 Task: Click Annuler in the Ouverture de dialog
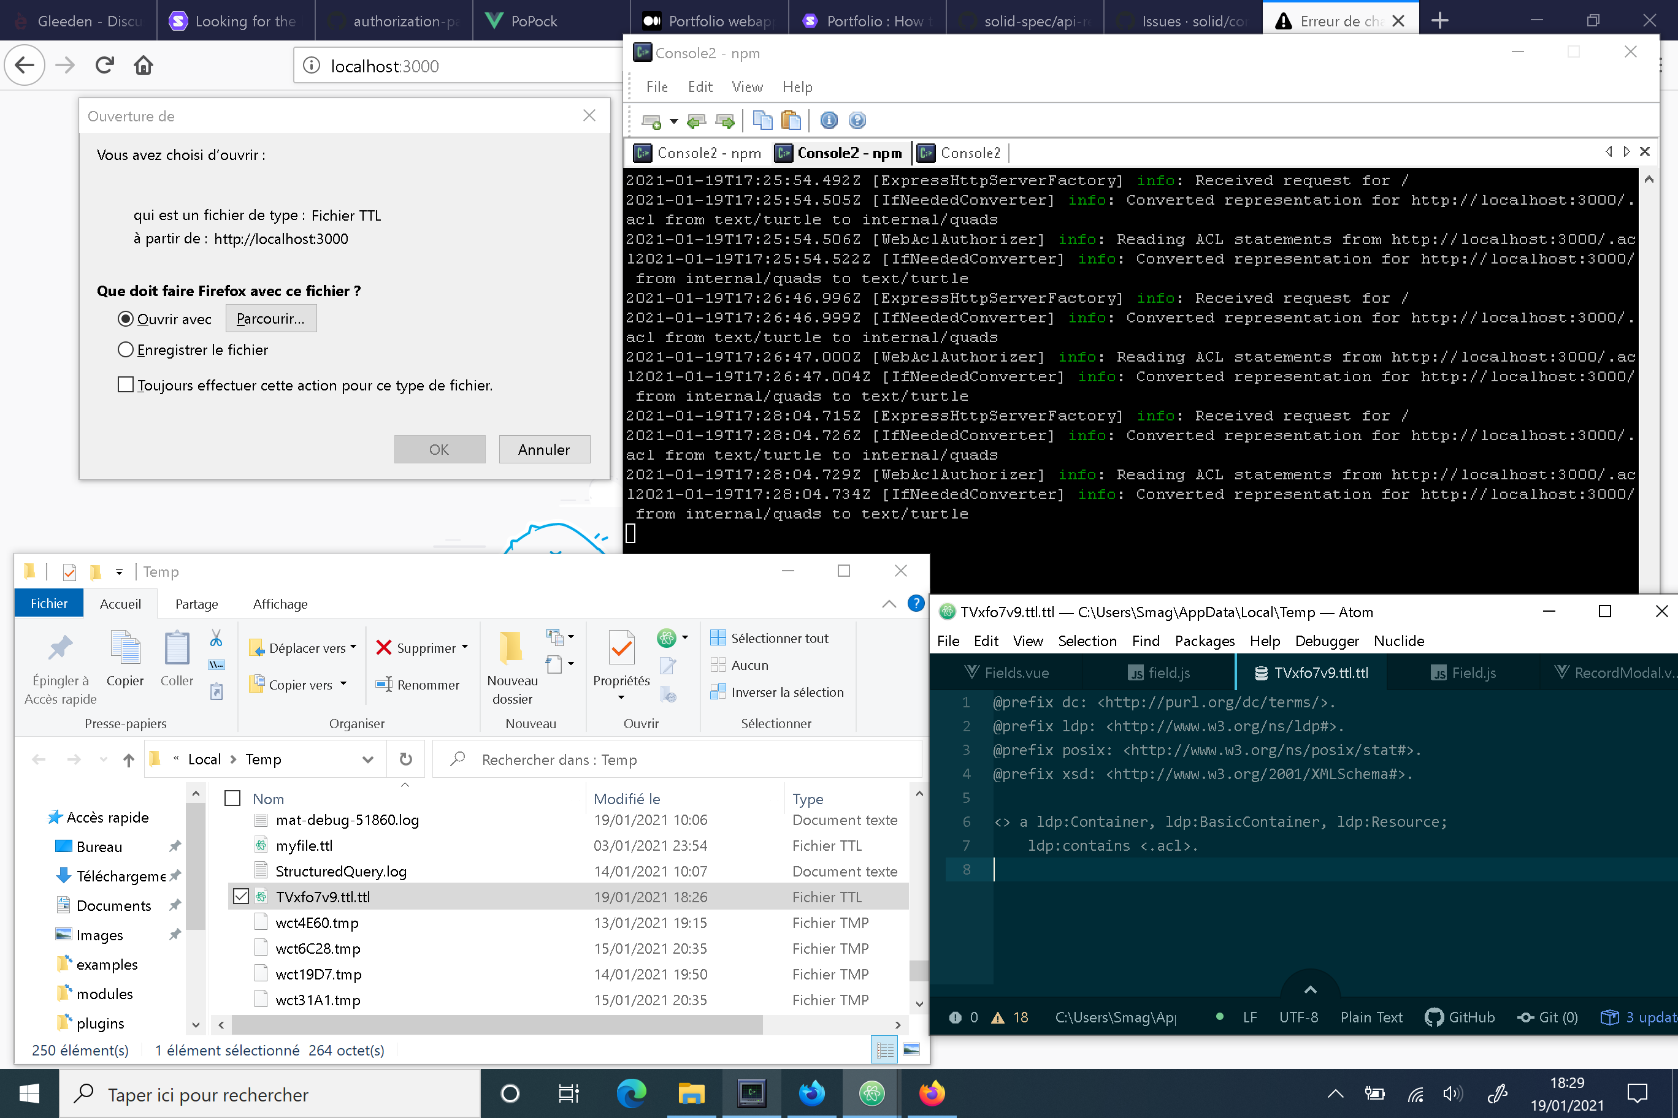point(545,449)
